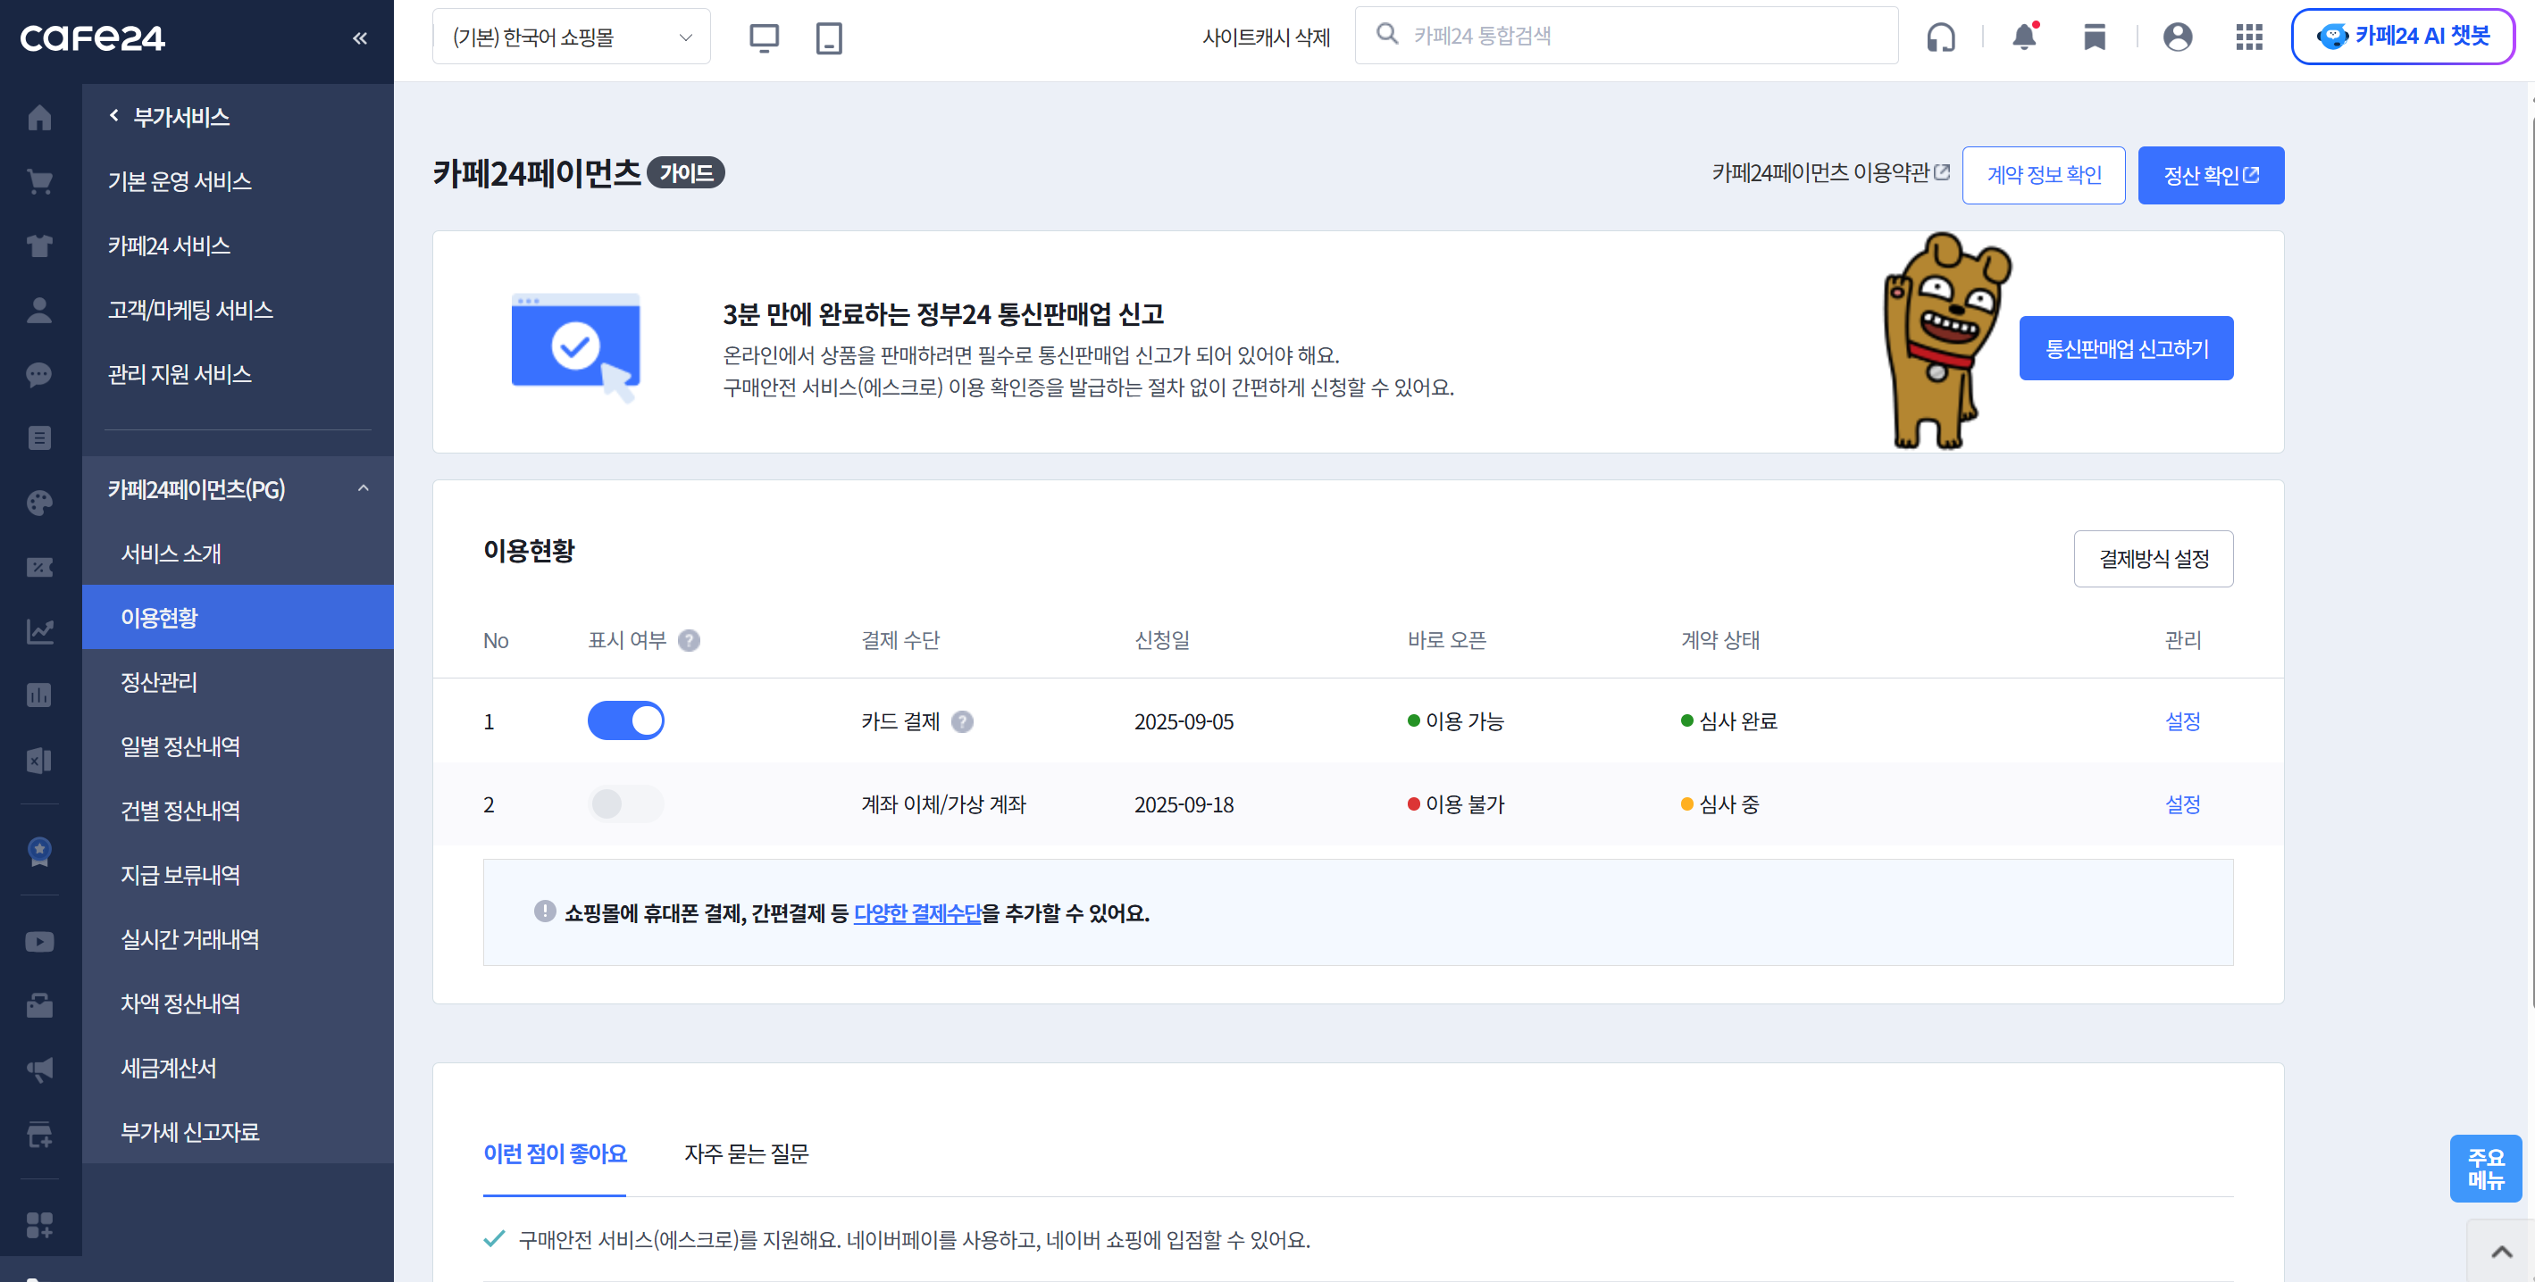Click the 결제방식 설정 button
This screenshot has height=1282, width=2535.
2154,559
